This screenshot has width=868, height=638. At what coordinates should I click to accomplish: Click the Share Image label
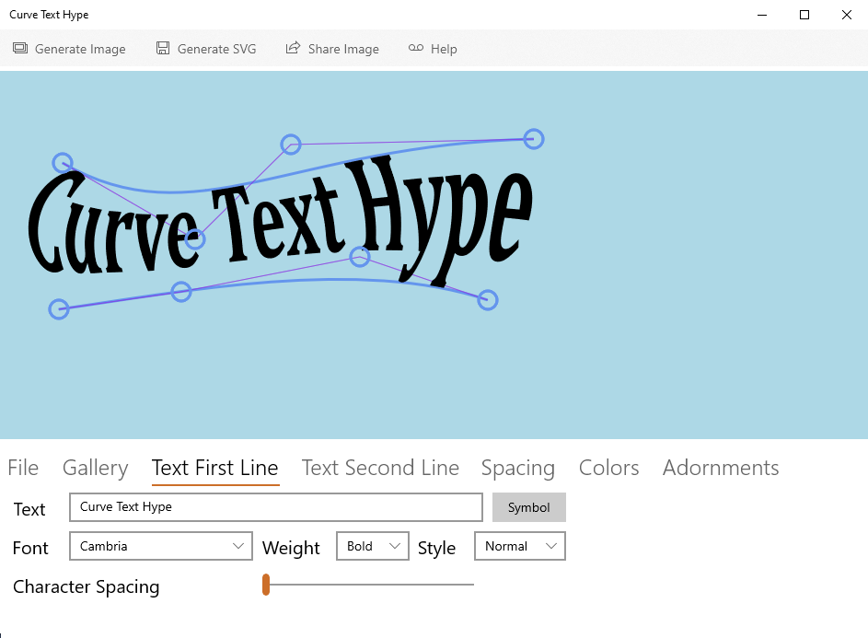343,50
